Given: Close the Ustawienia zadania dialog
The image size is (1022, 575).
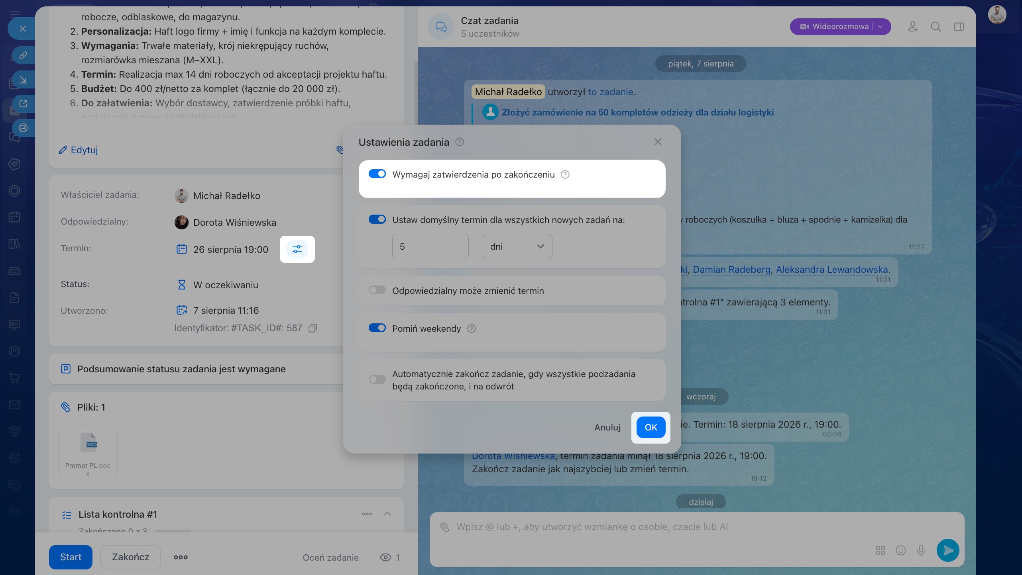Looking at the screenshot, I should (658, 142).
